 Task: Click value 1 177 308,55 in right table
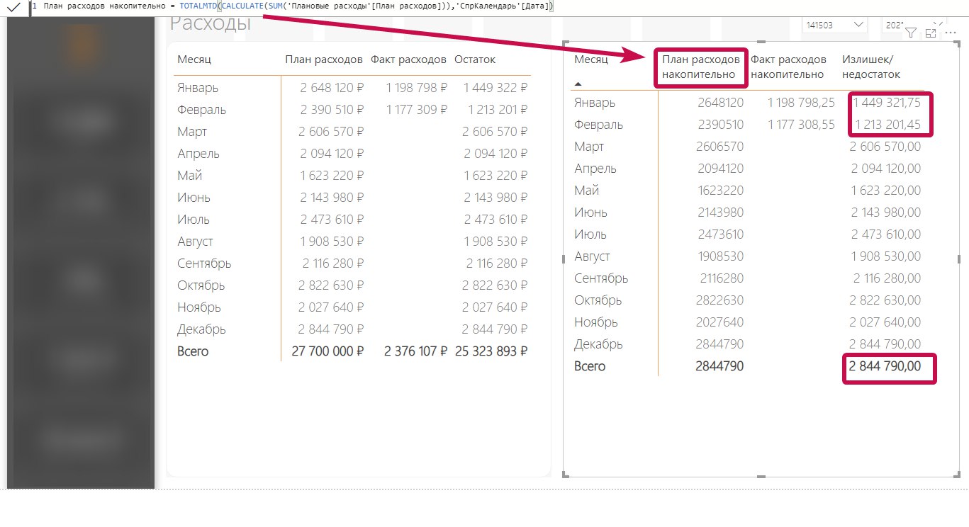[x=801, y=125]
